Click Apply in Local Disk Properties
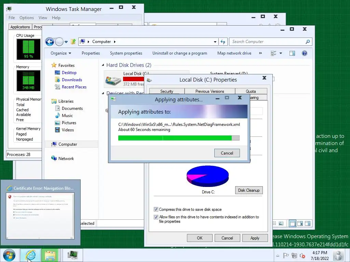This screenshot has width=350, height=262. (x=255, y=238)
